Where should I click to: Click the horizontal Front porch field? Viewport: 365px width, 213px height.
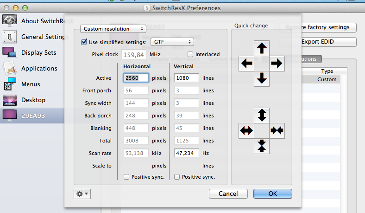pyautogui.click(x=136, y=90)
